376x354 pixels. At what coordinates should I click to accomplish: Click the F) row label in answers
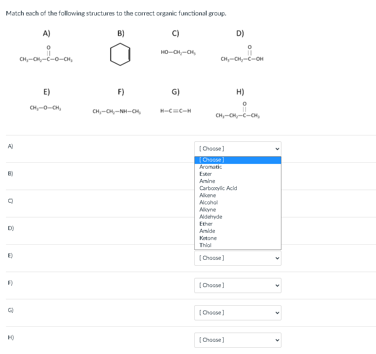pyautogui.click(x=10, y=283)
